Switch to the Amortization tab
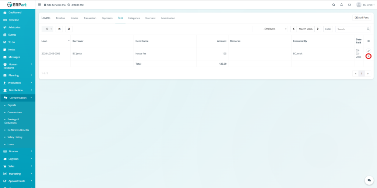Screen dimensions: 377x188 coord(168,18)
